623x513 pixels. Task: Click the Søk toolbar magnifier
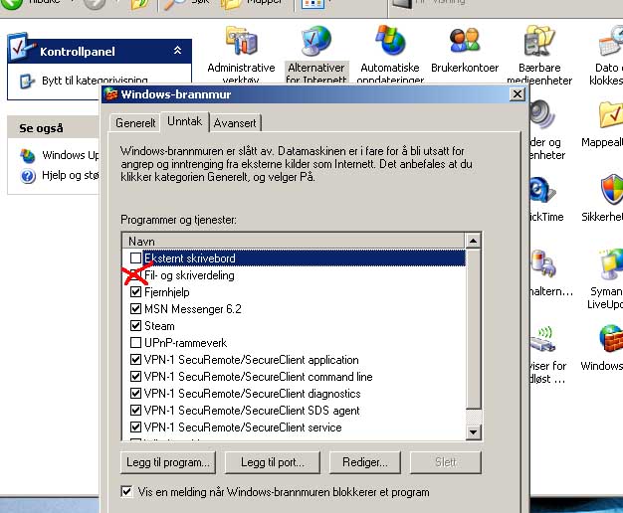pyautogui.click(x=175, y=5)
